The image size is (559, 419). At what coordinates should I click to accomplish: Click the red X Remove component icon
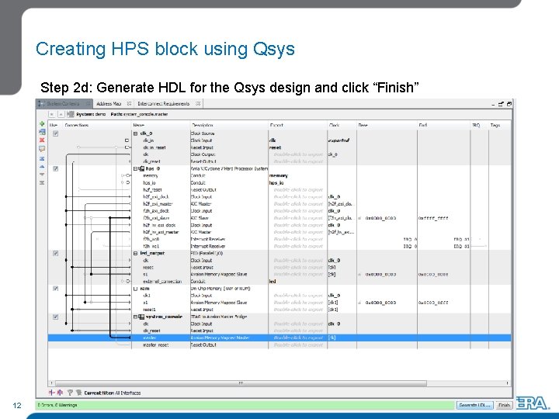pos(42,140)
